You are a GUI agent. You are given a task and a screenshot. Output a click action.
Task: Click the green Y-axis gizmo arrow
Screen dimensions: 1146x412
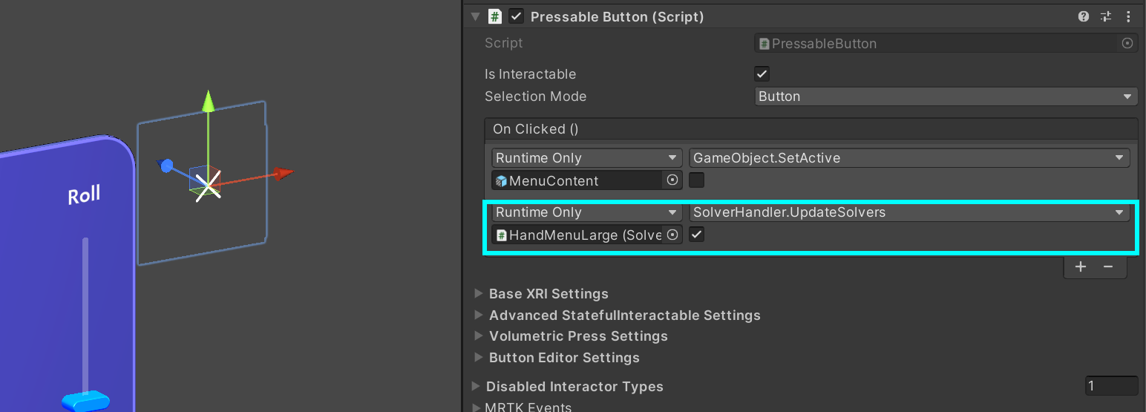(209, 102)
